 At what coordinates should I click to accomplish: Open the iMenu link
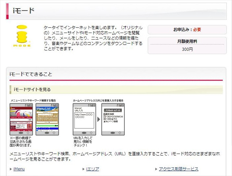tap(19, 169)
